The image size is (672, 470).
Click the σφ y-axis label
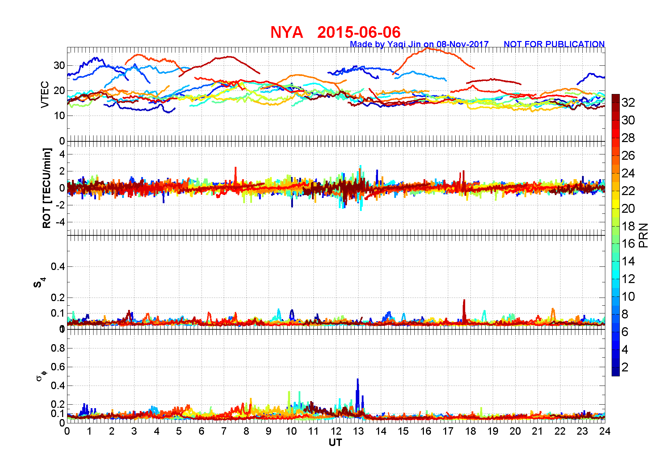click(x=41, y=376)
